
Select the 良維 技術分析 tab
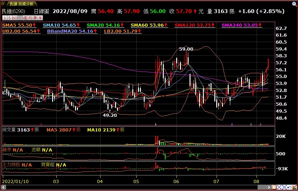point(21,4)
